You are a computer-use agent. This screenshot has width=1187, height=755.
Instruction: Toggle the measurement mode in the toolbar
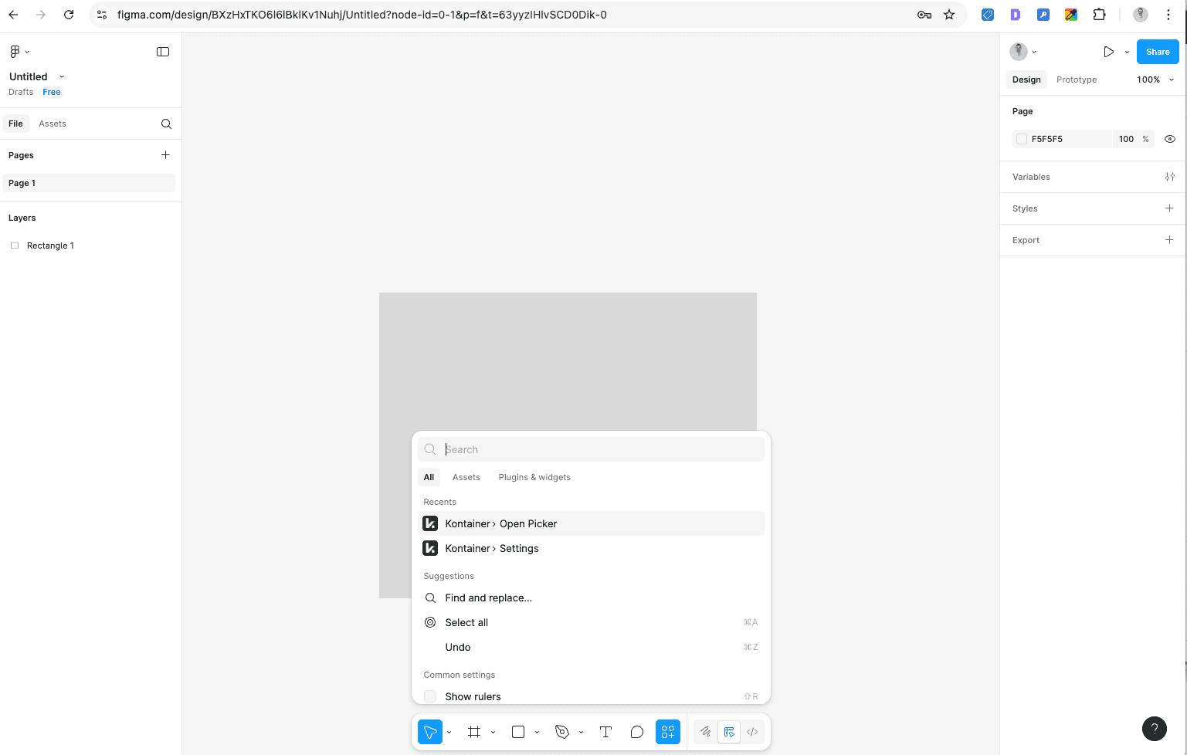pyautogui.click(x=728, y=732)
